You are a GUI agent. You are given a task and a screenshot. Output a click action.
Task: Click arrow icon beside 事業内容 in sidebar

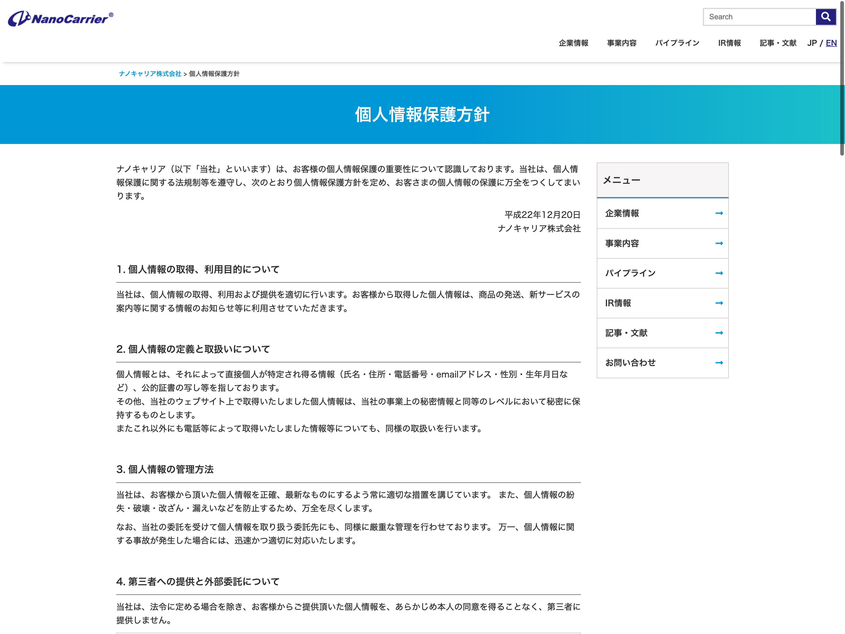point(719,244)
